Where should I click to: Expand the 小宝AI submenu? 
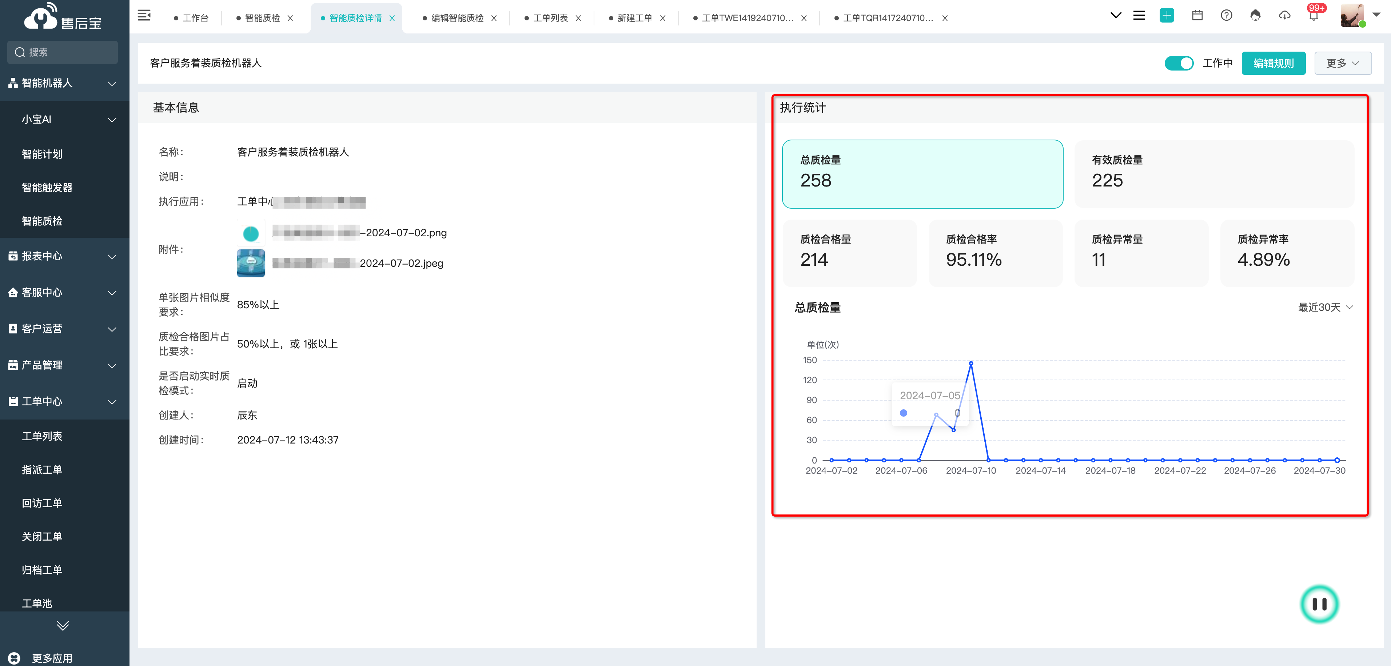[x=65, y=119]
